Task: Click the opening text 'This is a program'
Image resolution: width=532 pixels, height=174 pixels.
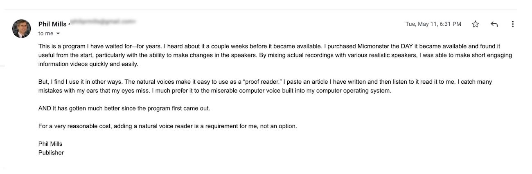Action: click(x=60, y=47)
